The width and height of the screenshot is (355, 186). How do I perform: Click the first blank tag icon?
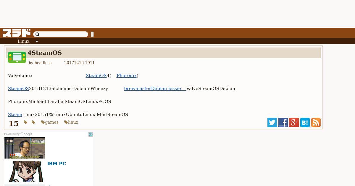(25, 122)
